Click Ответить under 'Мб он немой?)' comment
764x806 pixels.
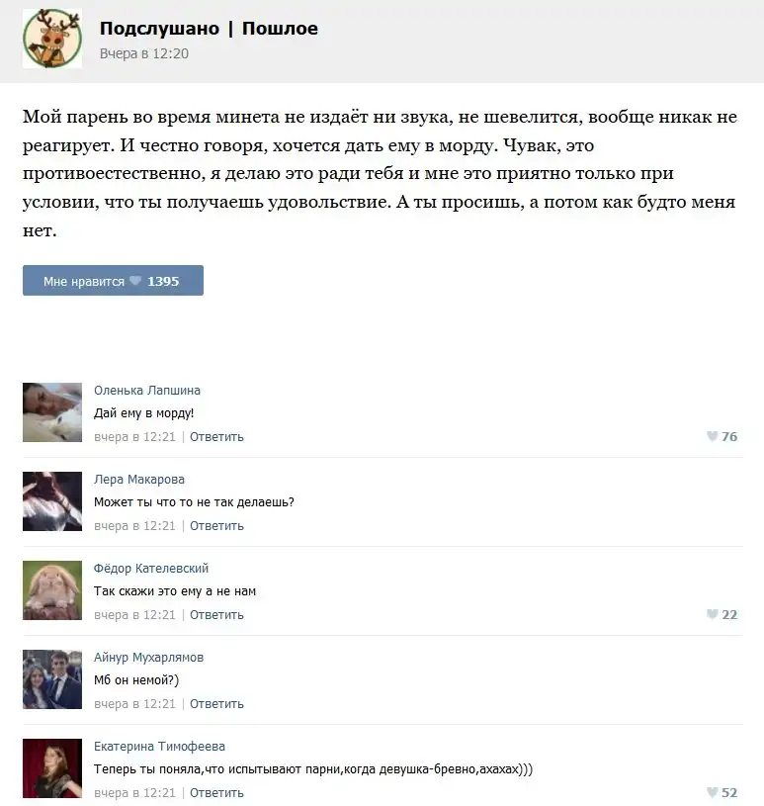click(x=216, y=704)
